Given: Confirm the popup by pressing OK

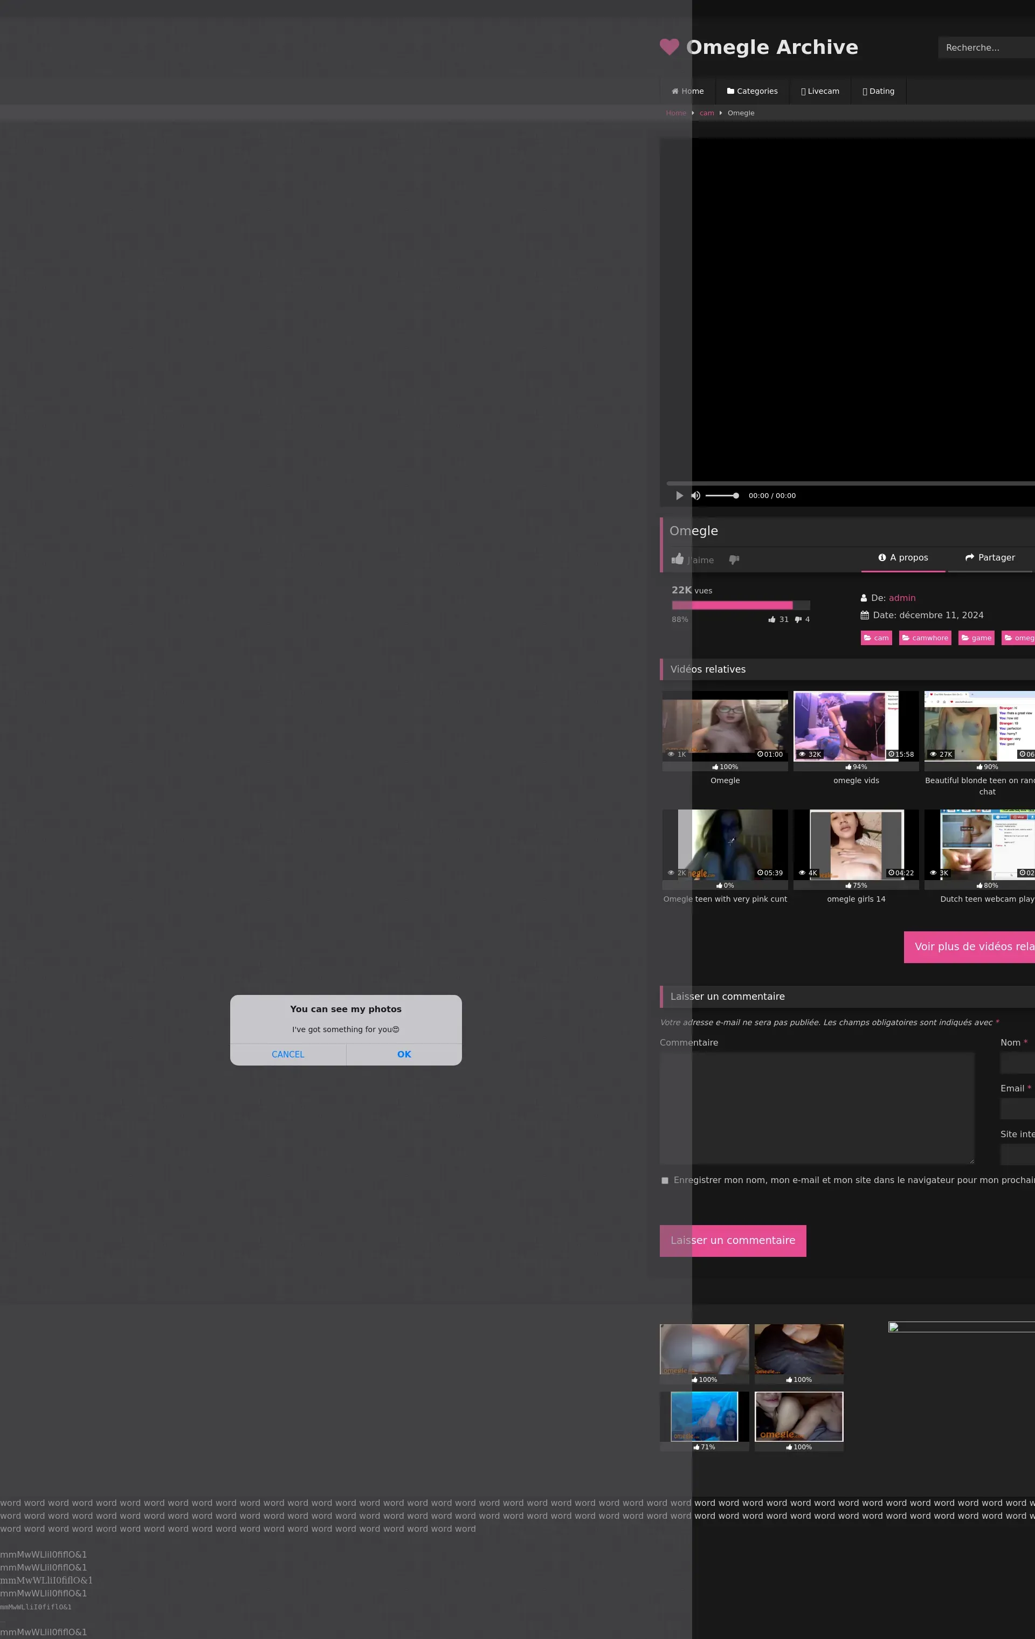Looking at the screenshot, I should pyautogui.click(x=404, y=1054).
